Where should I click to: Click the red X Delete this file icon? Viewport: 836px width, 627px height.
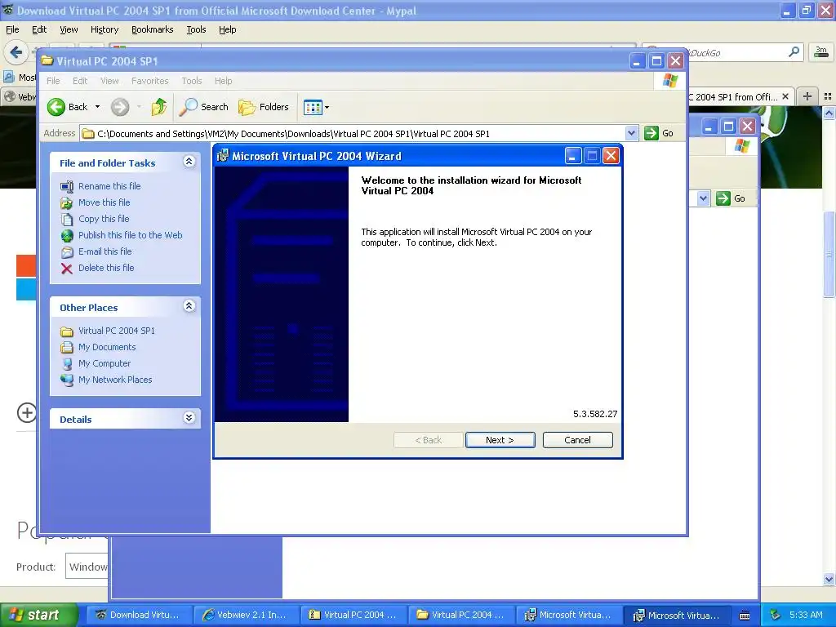tap(67, 268)
